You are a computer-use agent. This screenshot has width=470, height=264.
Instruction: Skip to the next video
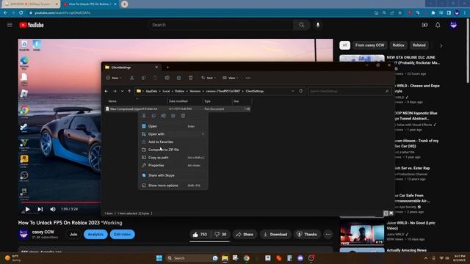(x=40, y=209)
